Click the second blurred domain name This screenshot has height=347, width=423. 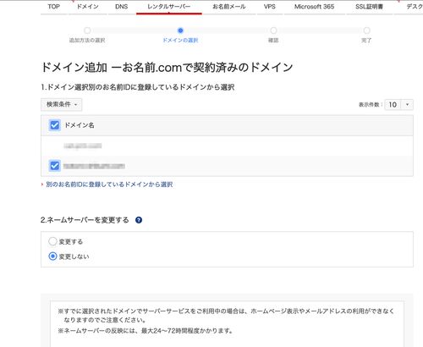[x=94, y=166]
